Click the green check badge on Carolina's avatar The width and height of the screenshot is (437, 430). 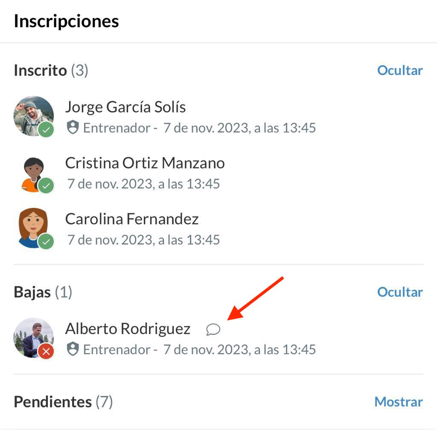point(46,242)
